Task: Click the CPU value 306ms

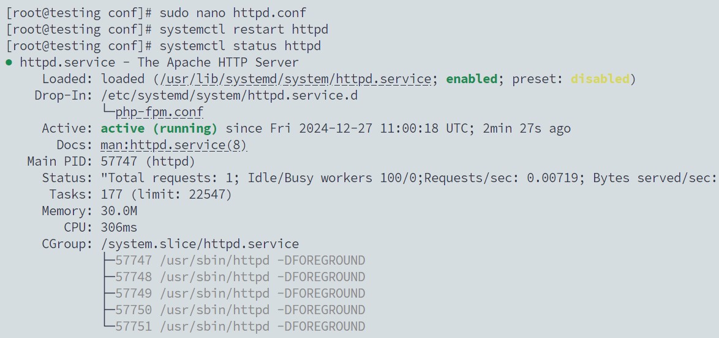Action: point(119,227)
